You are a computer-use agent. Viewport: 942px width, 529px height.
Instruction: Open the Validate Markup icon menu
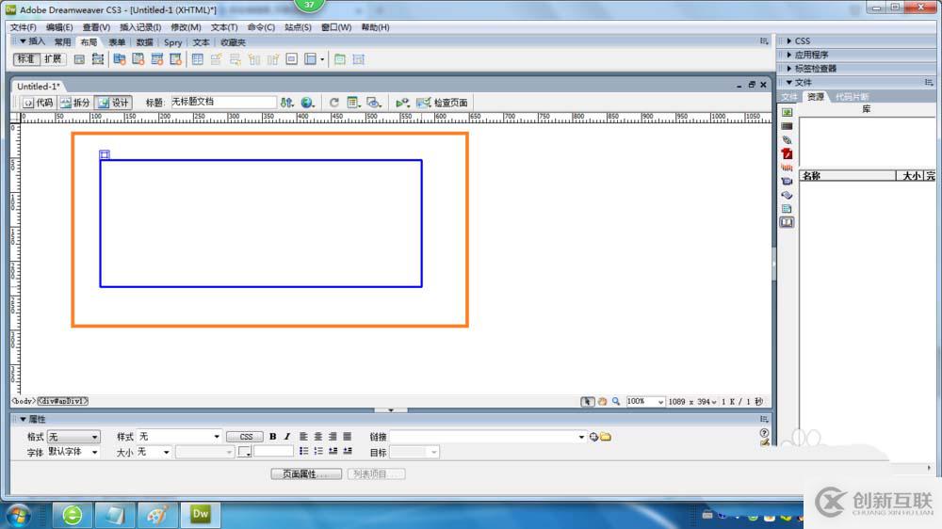[402, 103]
